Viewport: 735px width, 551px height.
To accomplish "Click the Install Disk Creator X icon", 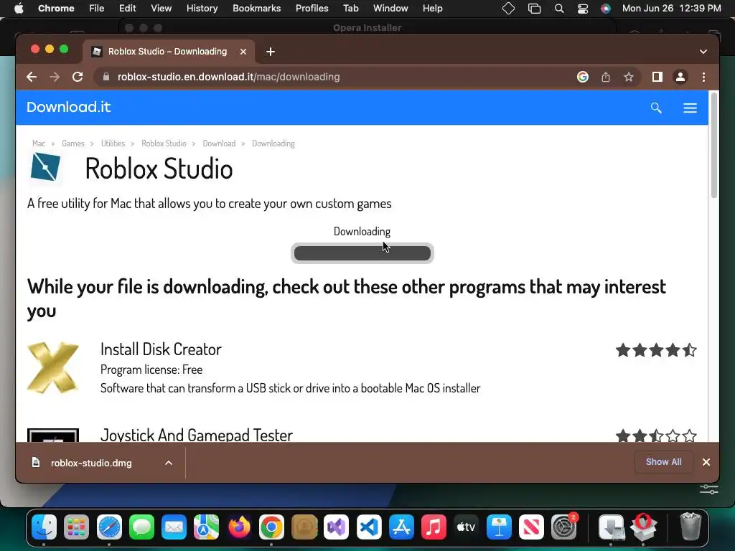I will (x=53, y=368).
